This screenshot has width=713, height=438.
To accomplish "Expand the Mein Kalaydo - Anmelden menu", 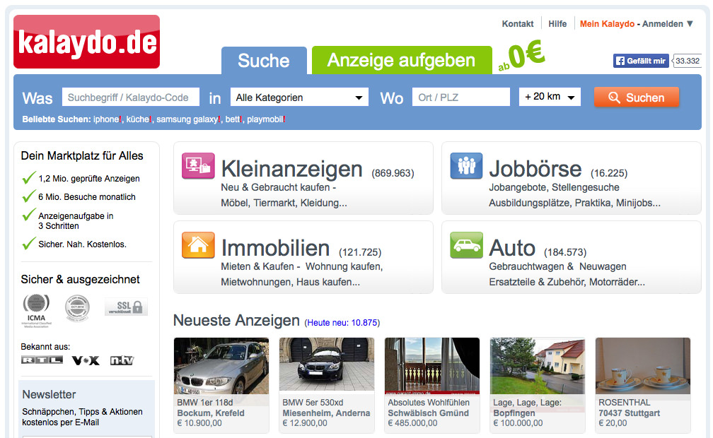I will click(636, 23).
